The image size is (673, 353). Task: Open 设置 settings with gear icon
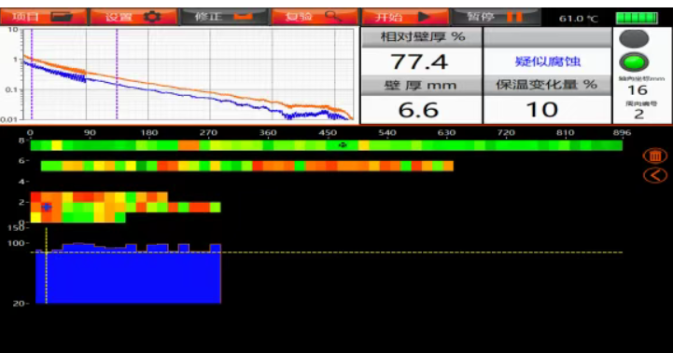pos(133,17)
